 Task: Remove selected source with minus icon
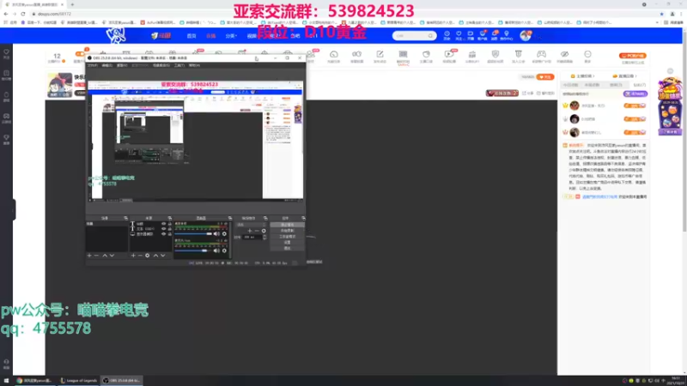click(x=140, y=256)
